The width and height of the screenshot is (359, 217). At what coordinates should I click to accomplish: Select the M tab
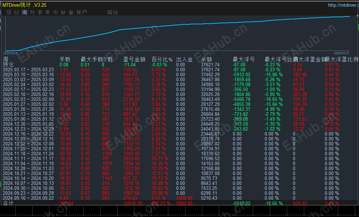[63, 12]
